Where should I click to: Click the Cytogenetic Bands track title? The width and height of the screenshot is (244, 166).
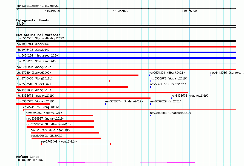tap(33, 20)
